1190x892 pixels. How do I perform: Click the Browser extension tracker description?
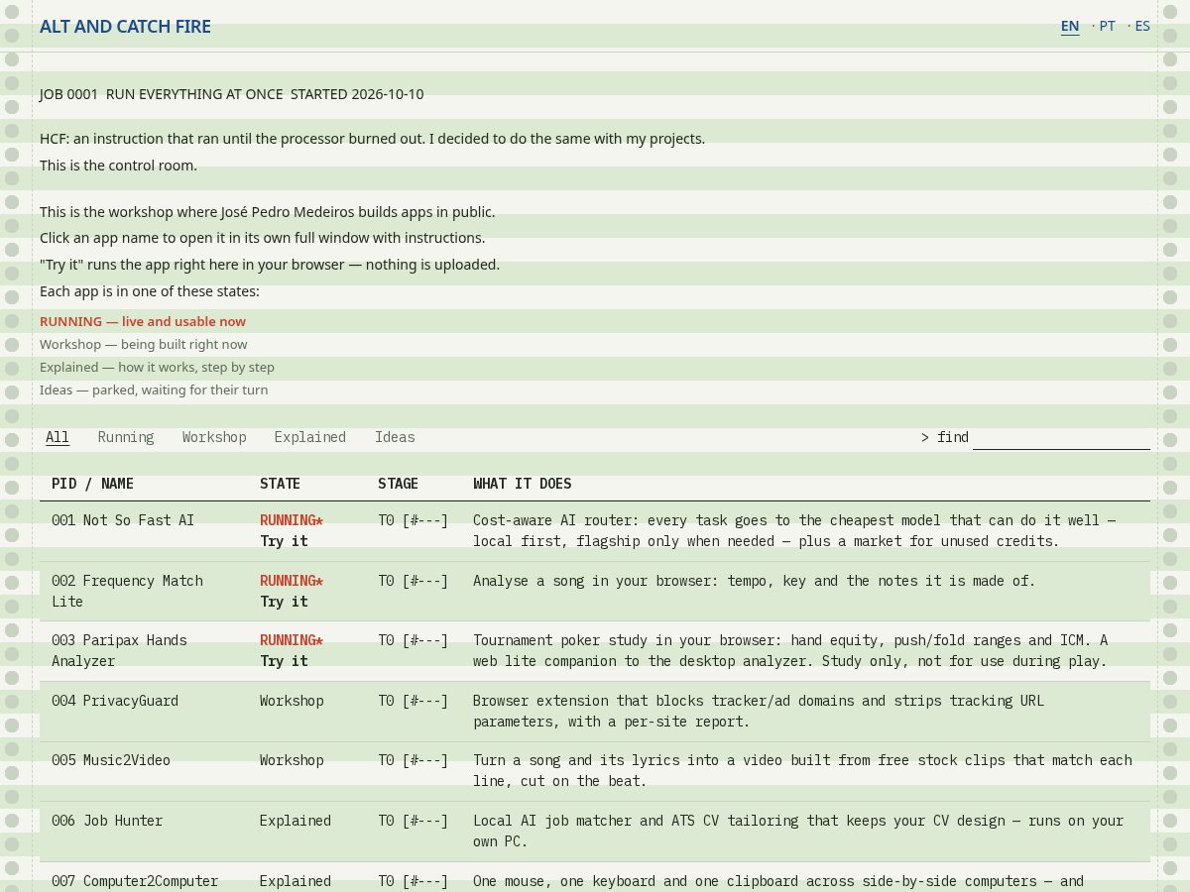[x=759, y=711]
